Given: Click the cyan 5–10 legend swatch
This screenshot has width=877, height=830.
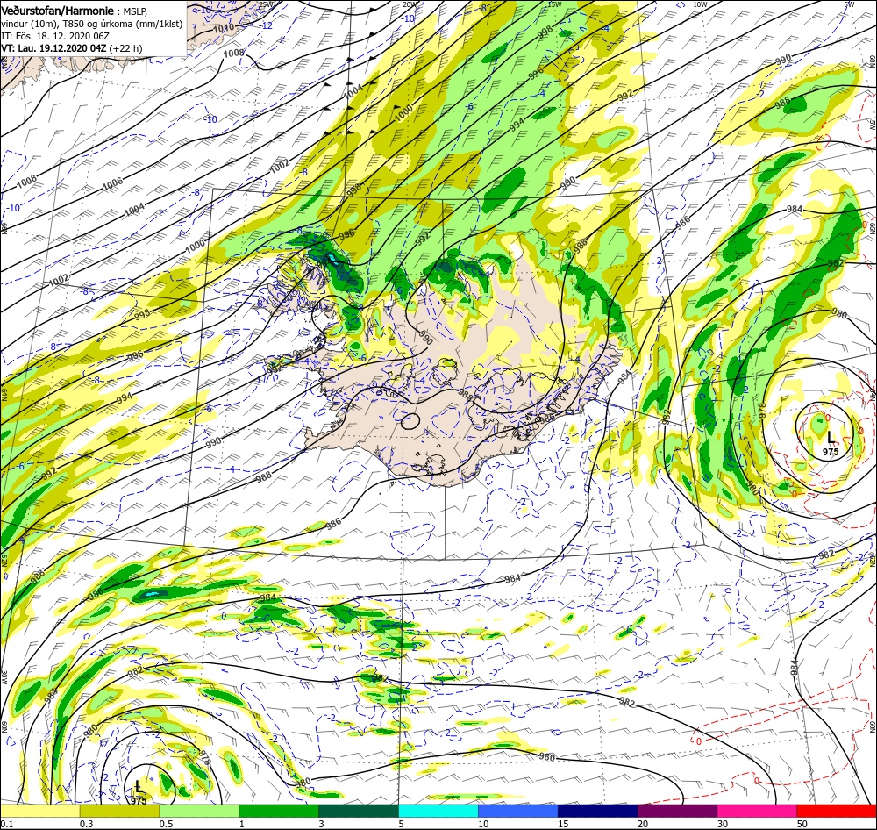Looking at the screenshot, I should pos(438,811).
